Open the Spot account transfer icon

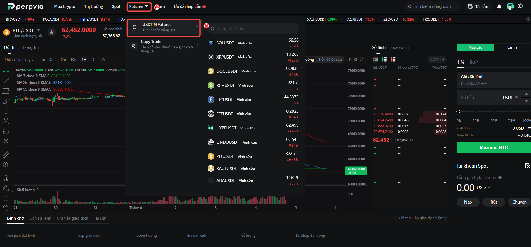coord(527,166)
